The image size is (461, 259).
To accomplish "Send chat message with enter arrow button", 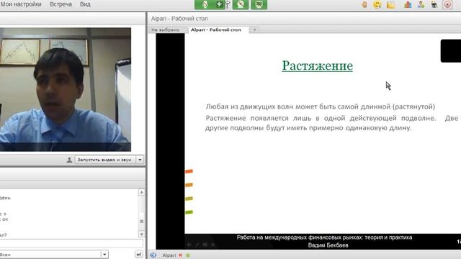I will tap(138, 254).
